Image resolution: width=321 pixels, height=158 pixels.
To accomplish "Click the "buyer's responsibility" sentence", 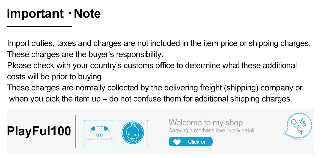I will click(85, 54).
